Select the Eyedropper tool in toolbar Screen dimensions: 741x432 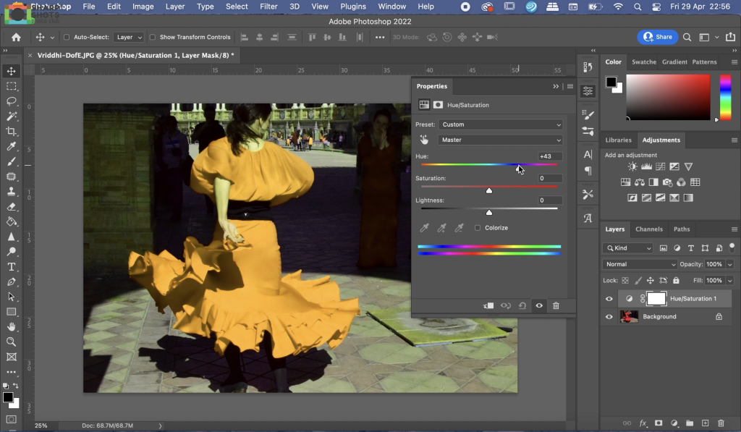(x=12, y=146)
